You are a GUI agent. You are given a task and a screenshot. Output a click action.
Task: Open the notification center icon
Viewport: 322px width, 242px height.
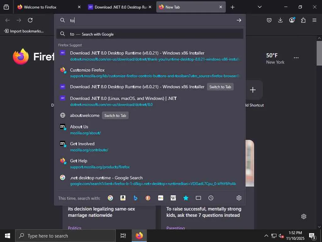(312, 236)
